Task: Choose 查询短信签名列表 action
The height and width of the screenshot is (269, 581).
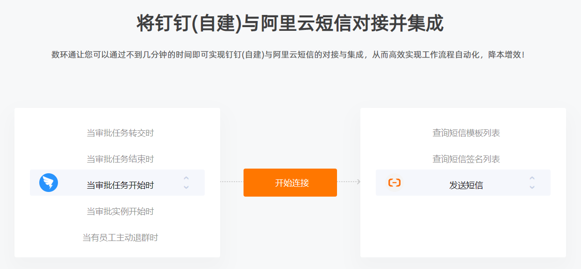Action: click(466, 159)
